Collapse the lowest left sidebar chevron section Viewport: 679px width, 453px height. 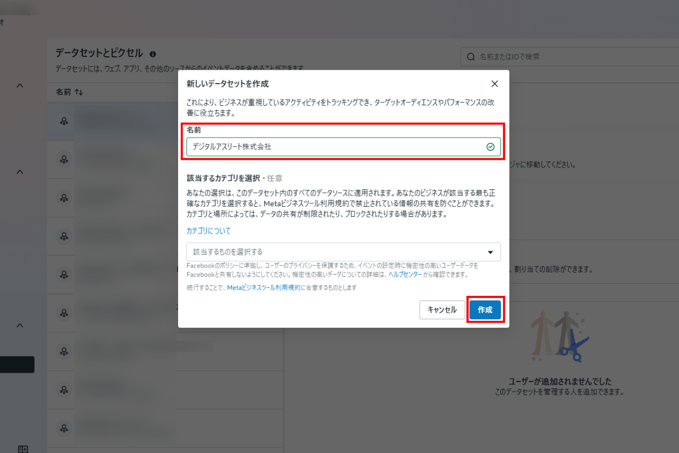(x=20, y=325)
